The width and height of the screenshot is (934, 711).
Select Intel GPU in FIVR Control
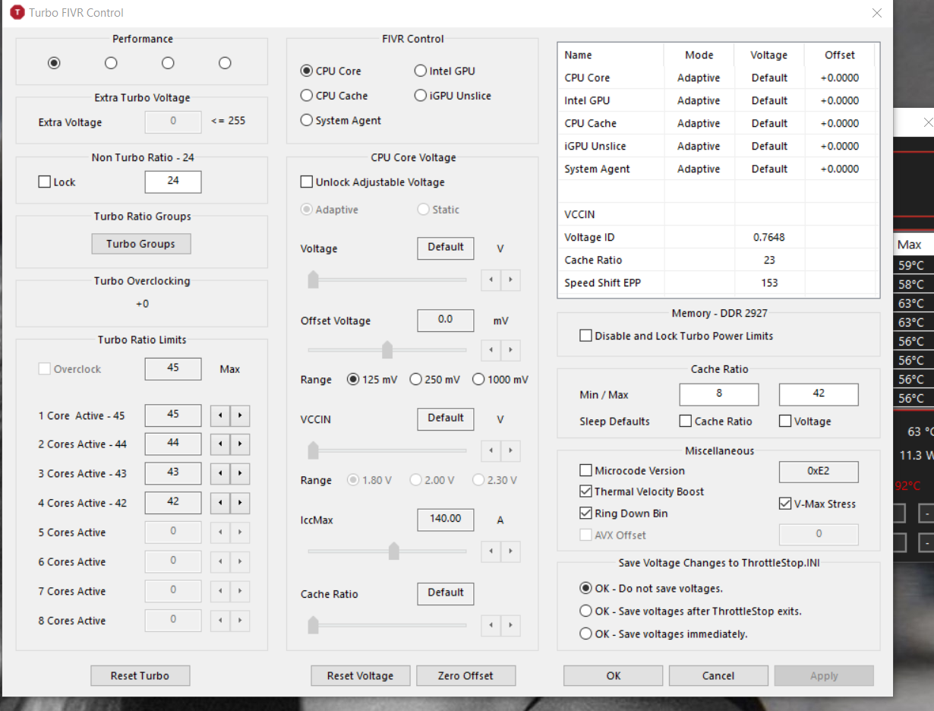(445, 71)
